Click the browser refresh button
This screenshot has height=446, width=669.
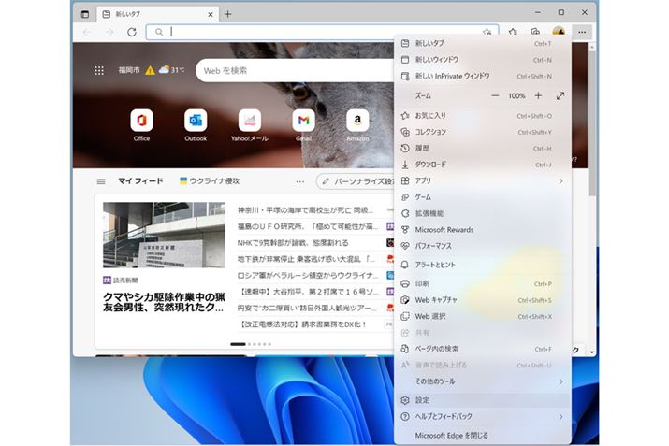point(132,32)
